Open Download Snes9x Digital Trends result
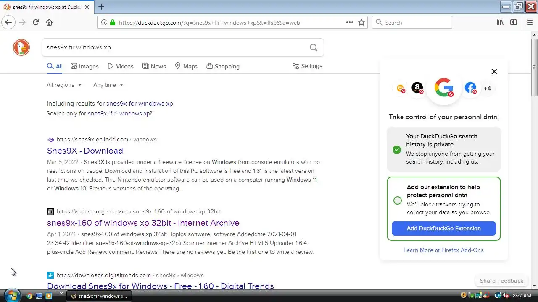This screenshot has height=302, width=538. click(x=161, y=286)
